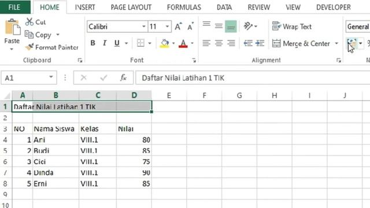
Task: Click cell containing Nama Siswa
Action: (55, 129)
